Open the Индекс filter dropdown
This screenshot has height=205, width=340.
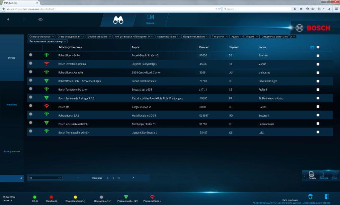[x=252, y=36]
